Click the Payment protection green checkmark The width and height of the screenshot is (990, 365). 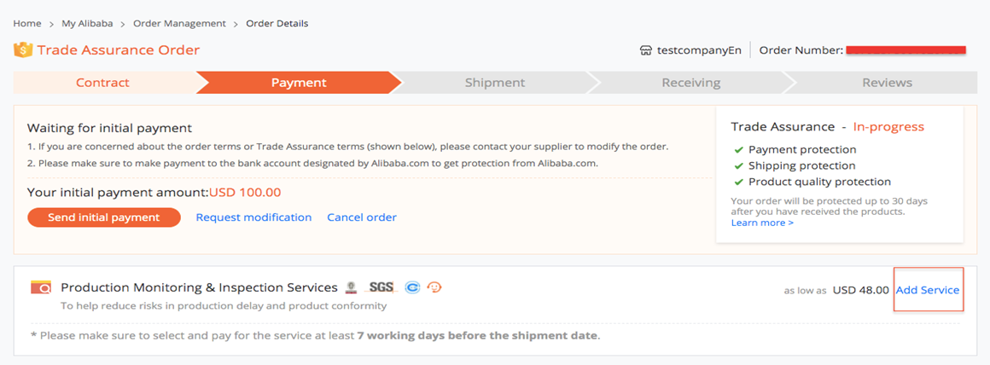point(737,150)
